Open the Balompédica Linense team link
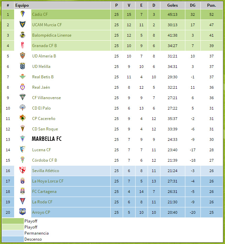225x244 pixels. coord(52,35)
